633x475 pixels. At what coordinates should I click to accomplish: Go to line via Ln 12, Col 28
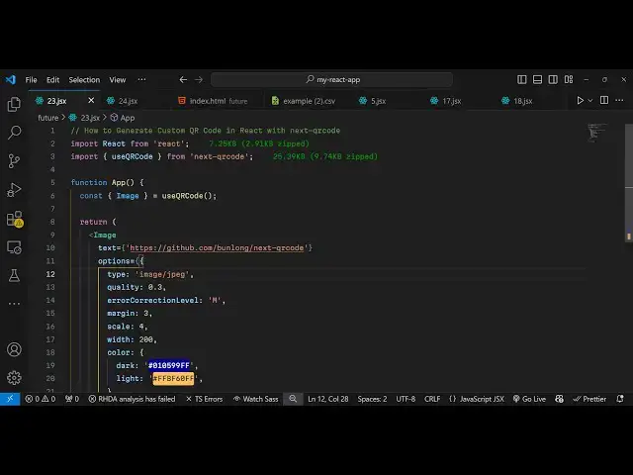(x=327, y=399)
